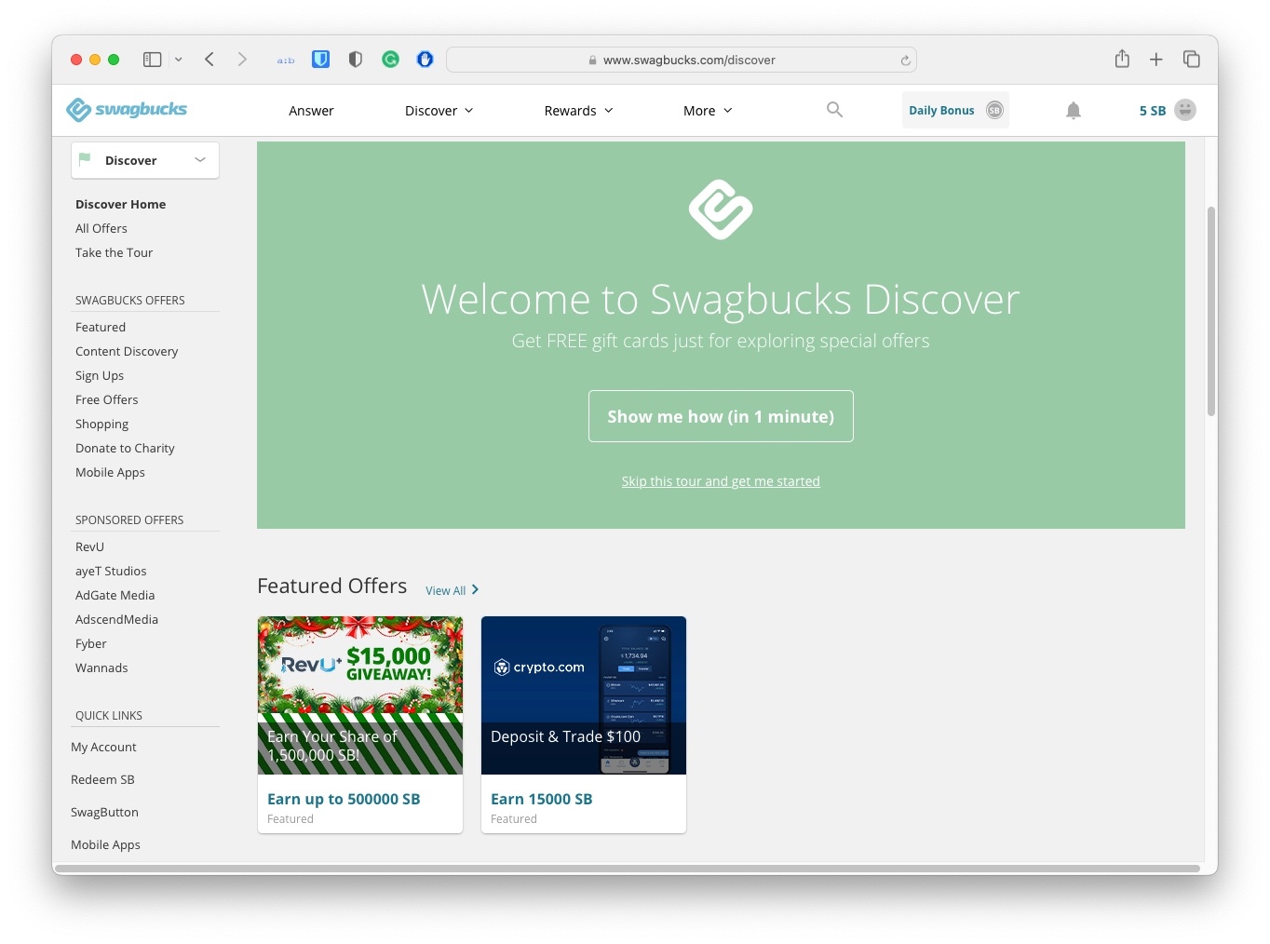Click the Swagbucks logo
The width and height of the screenshot is (1270, 944).
click(127, 110)
